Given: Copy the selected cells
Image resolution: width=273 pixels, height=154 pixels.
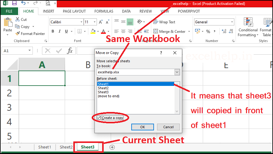Looking at the screenshot, I should point(22,26).
